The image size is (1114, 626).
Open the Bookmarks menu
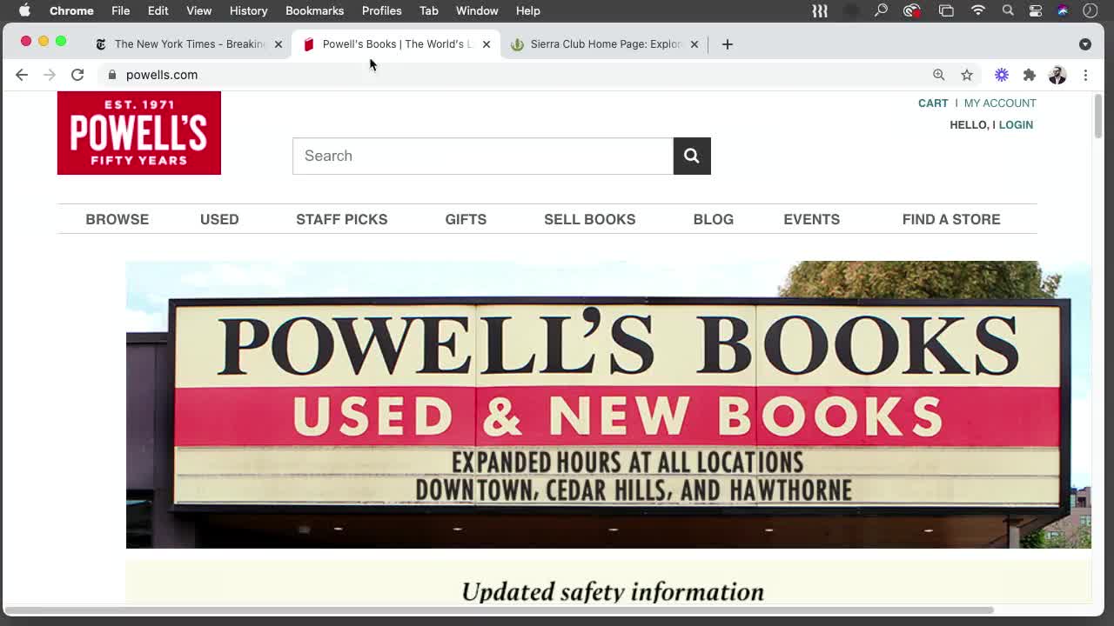pos(314,10)
